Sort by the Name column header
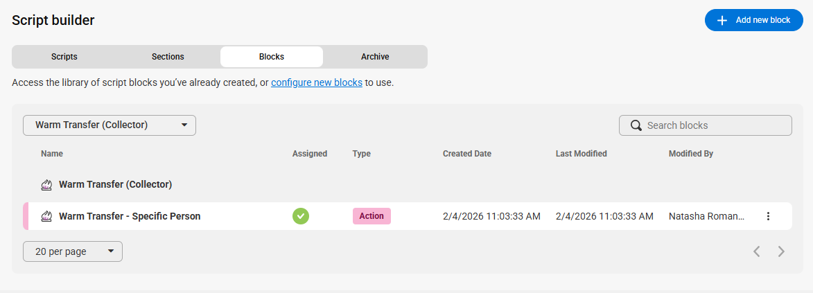Viewport: 813px width, 293px height. pos(52,154)
